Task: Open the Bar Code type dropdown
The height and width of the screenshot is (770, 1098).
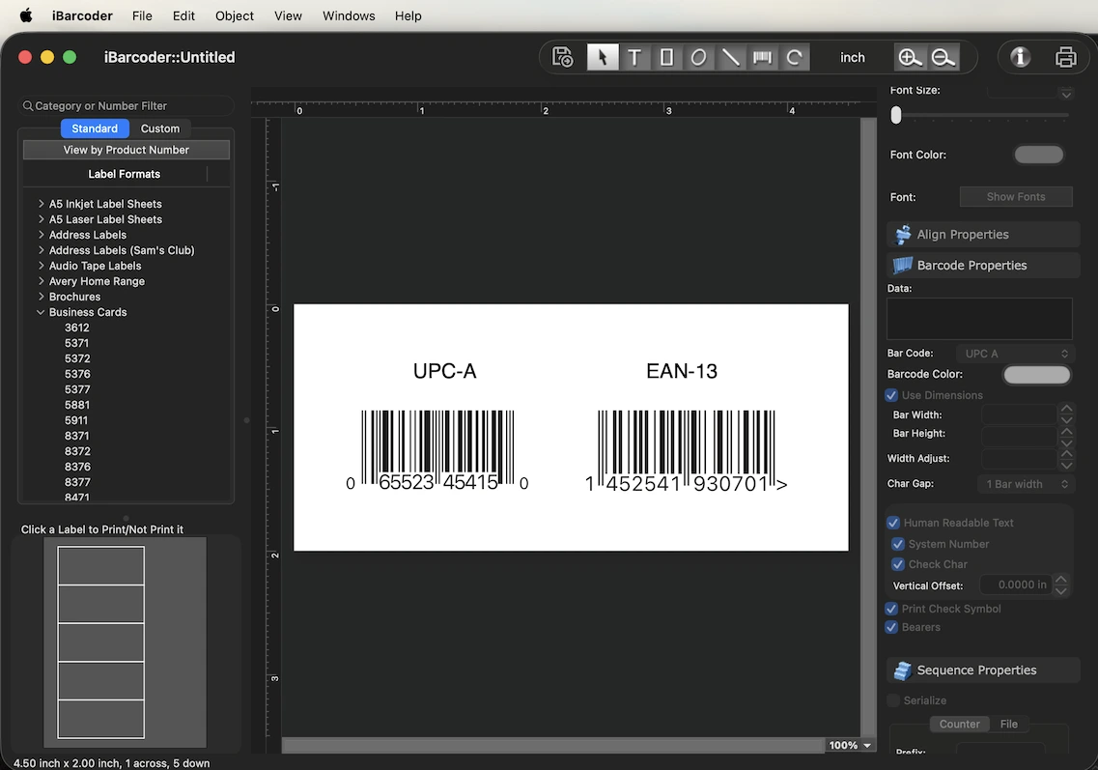Action: 1015,354
